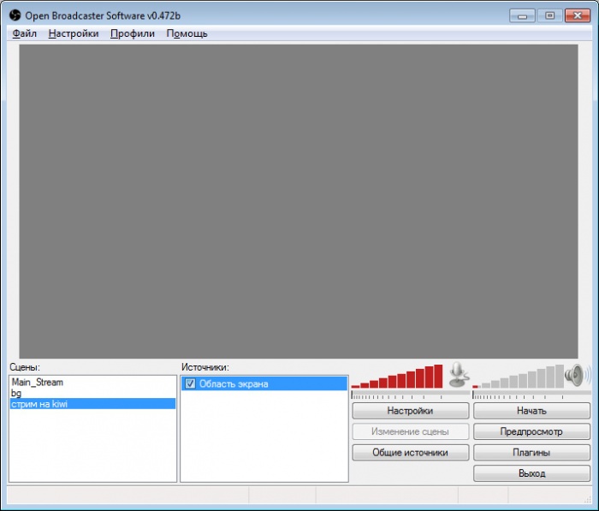599x511 pixels.
Task: Click the Выход button
Action: [531, 473]
